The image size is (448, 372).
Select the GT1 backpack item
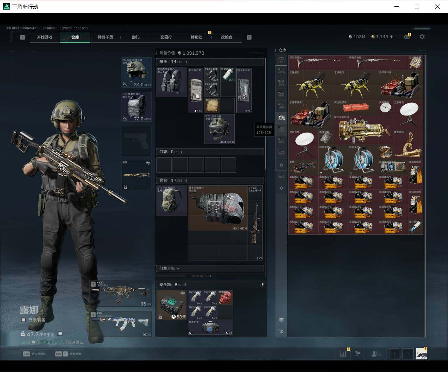tap(171, 201)
